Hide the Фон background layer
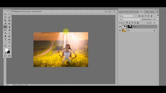This screenshot has height=93, width=166. (120, 30)
